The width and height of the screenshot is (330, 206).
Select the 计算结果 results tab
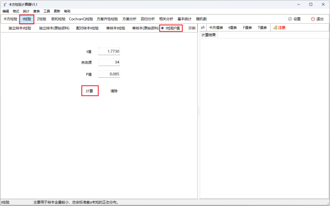208,35
